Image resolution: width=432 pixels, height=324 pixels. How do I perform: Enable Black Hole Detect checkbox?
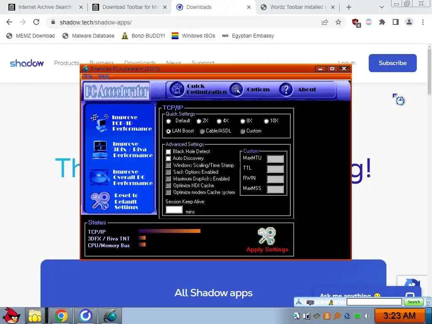coord(168,151)
